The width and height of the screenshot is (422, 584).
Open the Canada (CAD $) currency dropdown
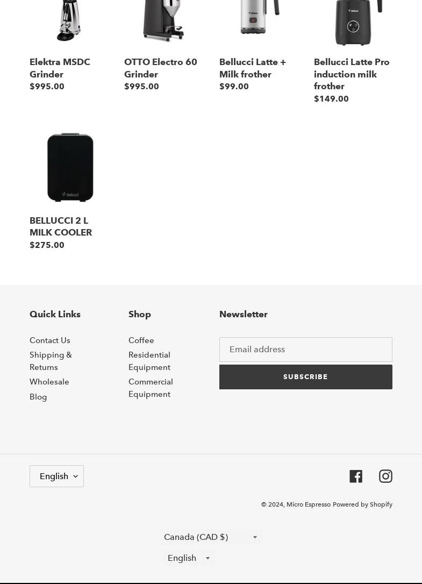click(211, 537)
